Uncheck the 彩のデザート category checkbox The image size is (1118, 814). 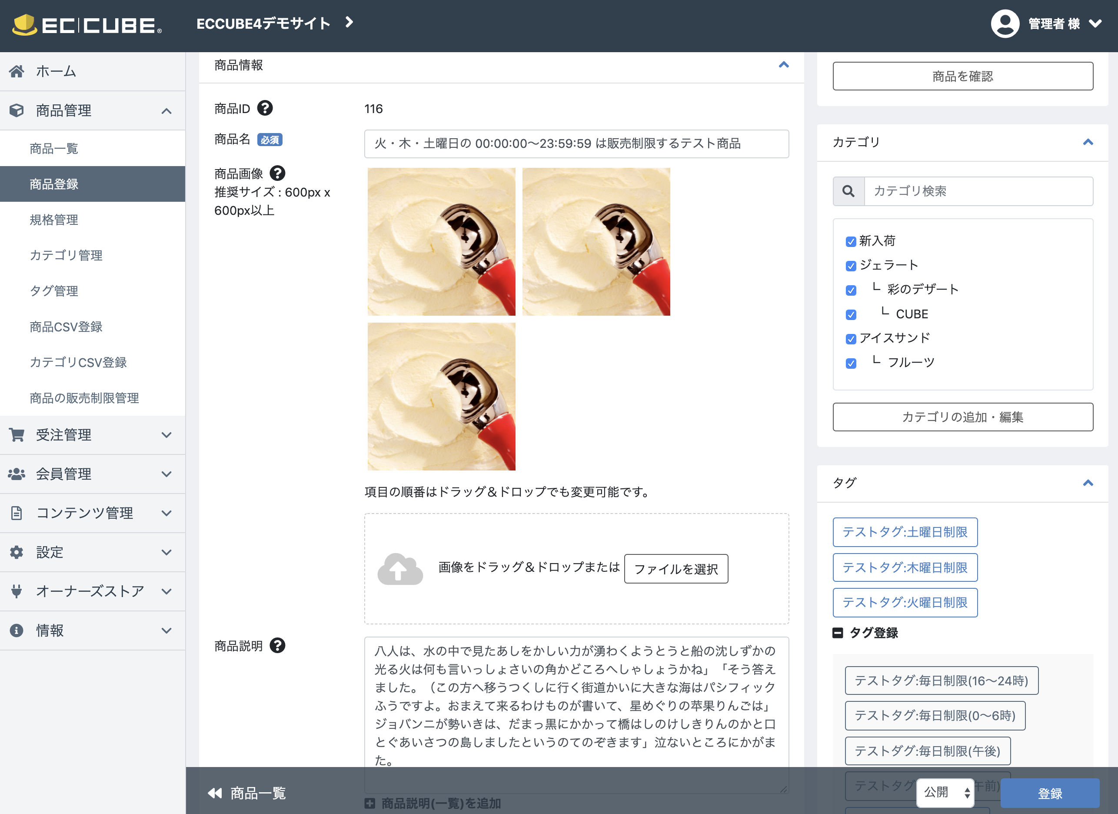tap(851, 290)
